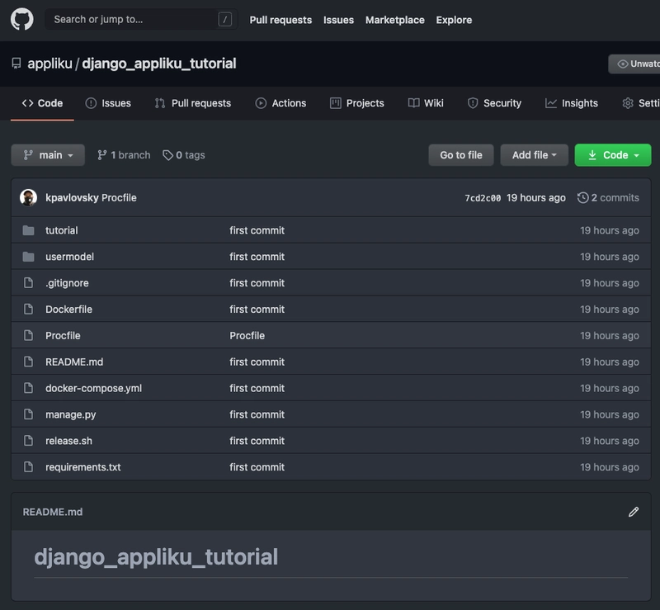Click the file icon for README.md row
Image resolution: width=660 pixels, height=610 pixels.
coord(28,362)
